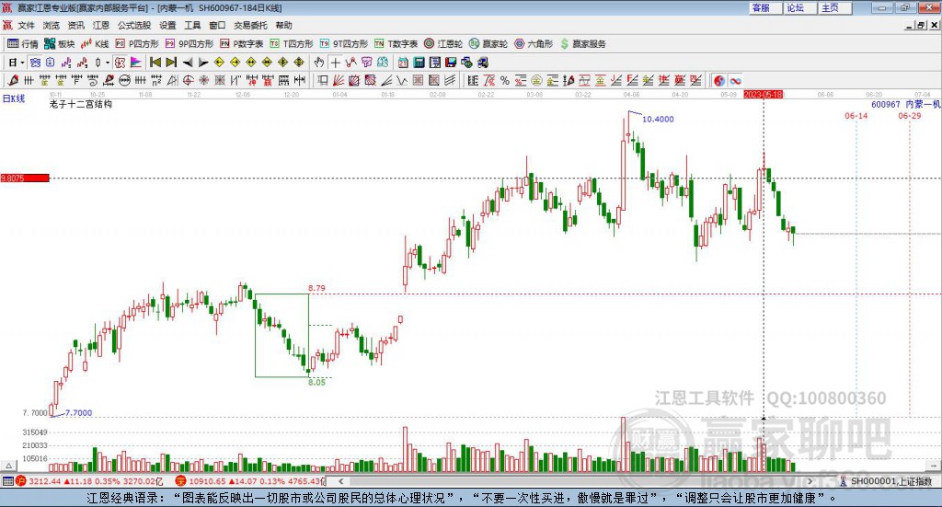The height and width of the screenshot is (507, 942).
Task: Toggle the crosshair cursor tool
Action: click(335, 63)
